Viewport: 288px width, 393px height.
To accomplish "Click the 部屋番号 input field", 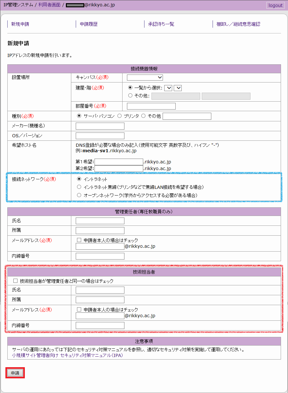I will (x=151, y=106).
